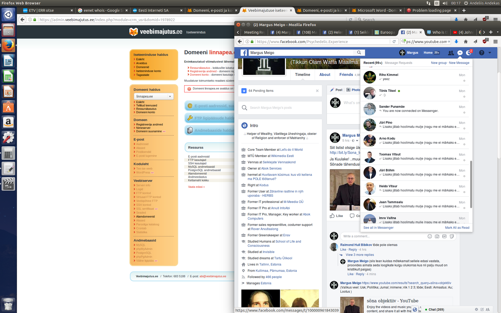The width and height of the screenshot is (501, 313).
Task: Click the New group link
Action: pyautogui.click(x=439, y=63)
